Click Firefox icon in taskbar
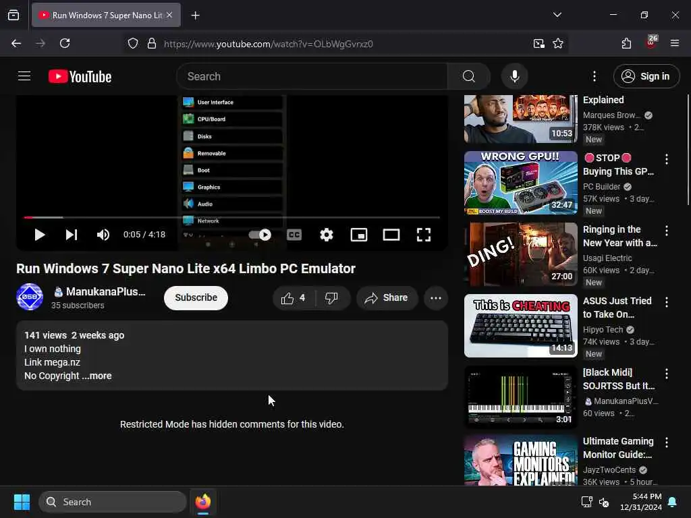Viewport: 691px width, 518px height. (203, 502)
